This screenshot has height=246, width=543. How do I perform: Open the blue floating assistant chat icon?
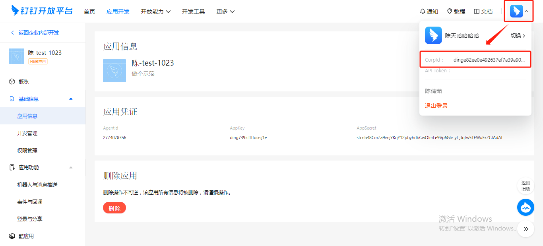pos(526,207)
